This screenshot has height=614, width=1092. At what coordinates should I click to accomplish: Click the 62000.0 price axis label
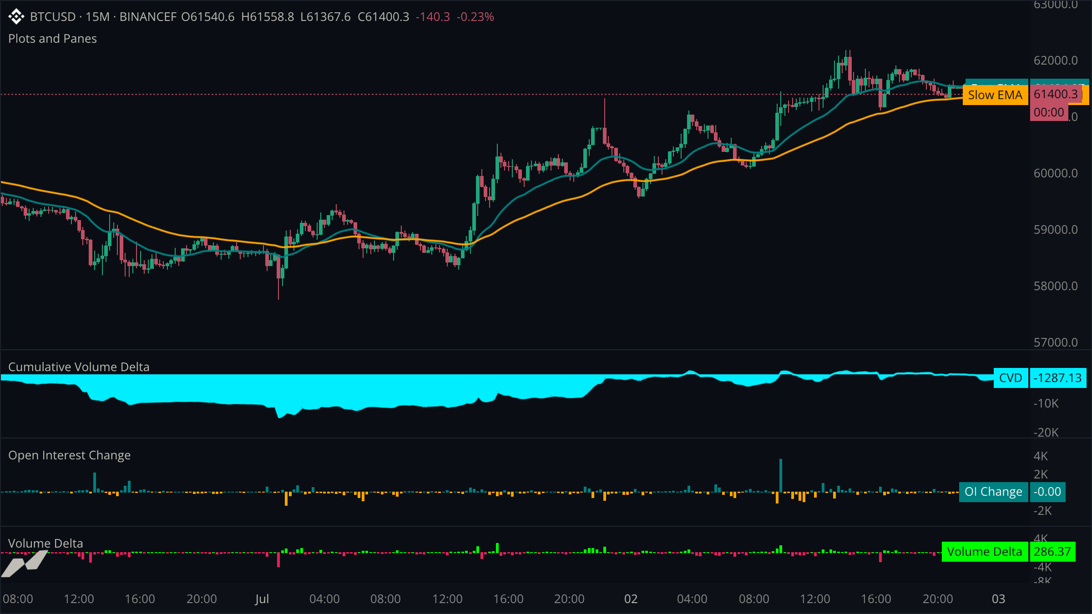[1056, 60]
